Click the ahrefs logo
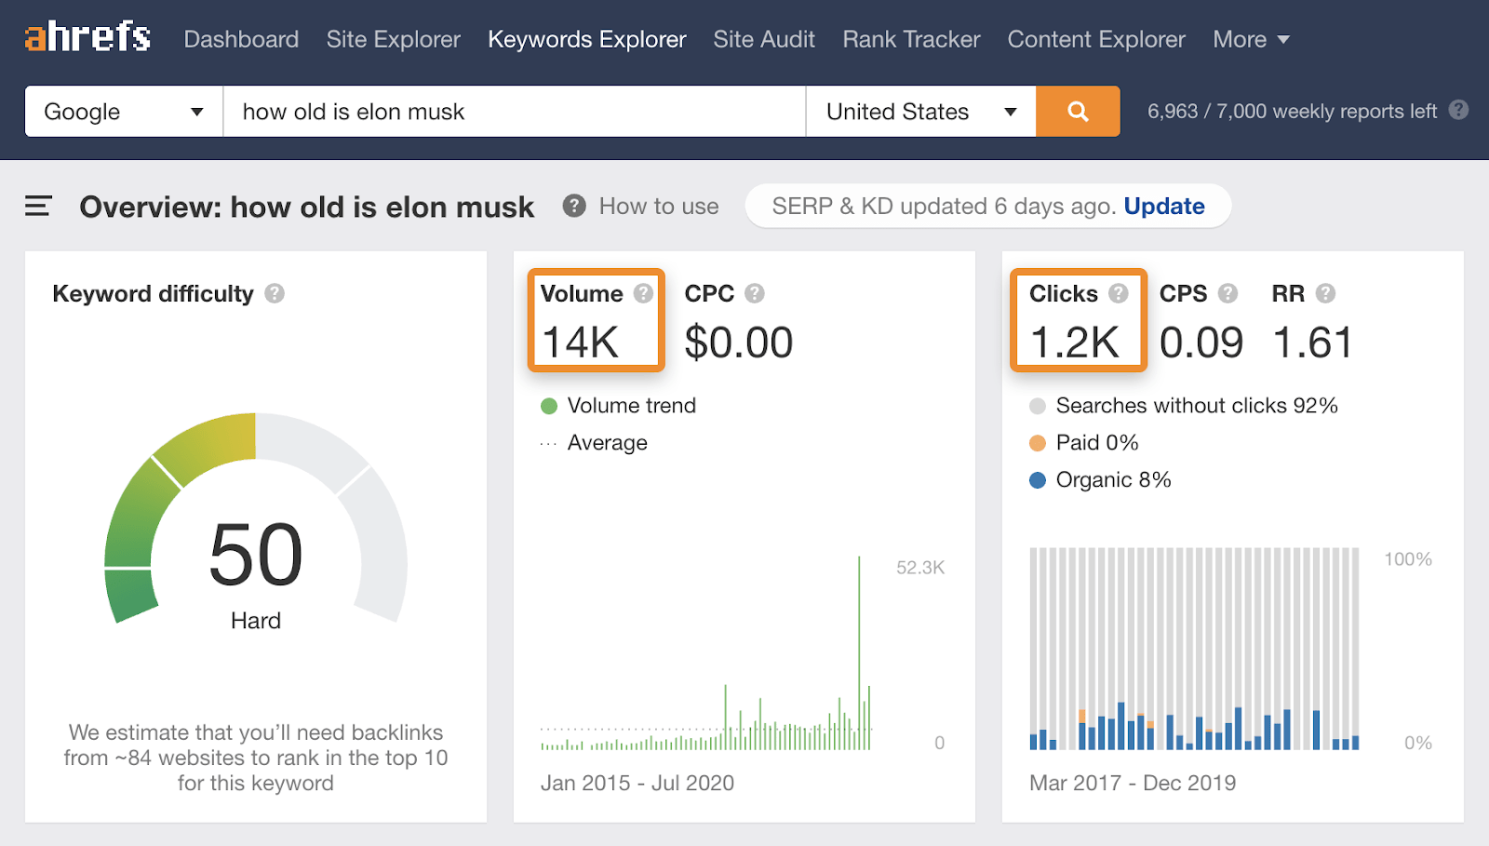The width and height of the screenshot is (1489, 846). [87, 37]
